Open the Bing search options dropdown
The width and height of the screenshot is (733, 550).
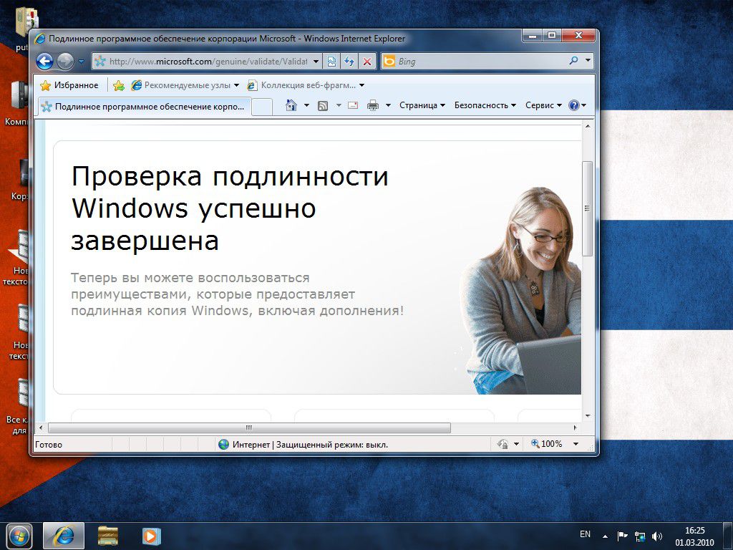(x=586, y=61)
